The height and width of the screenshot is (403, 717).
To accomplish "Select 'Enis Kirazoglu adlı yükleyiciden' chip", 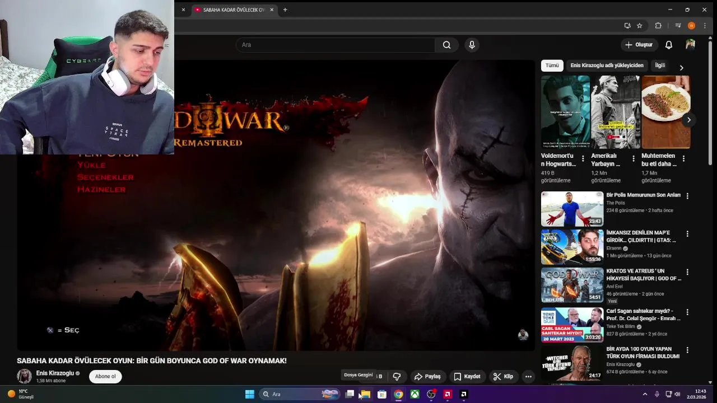I will [607, 65].
